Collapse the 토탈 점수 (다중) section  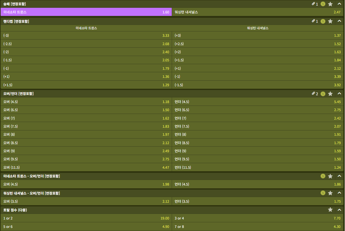point(339,210)
